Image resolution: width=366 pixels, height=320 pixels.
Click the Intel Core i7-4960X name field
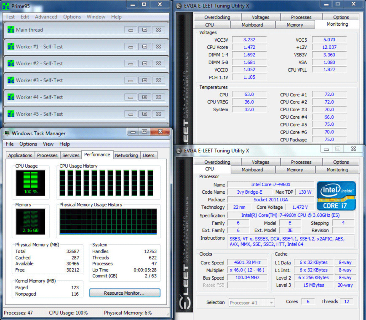[271, 184]
